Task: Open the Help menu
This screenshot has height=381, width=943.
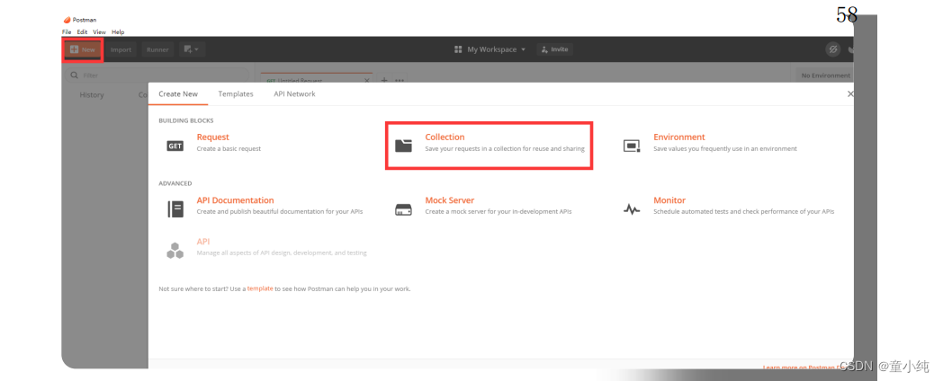Action: (118, 31)
